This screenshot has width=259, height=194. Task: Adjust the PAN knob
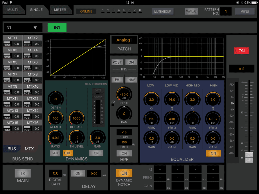tap(124, 114)
